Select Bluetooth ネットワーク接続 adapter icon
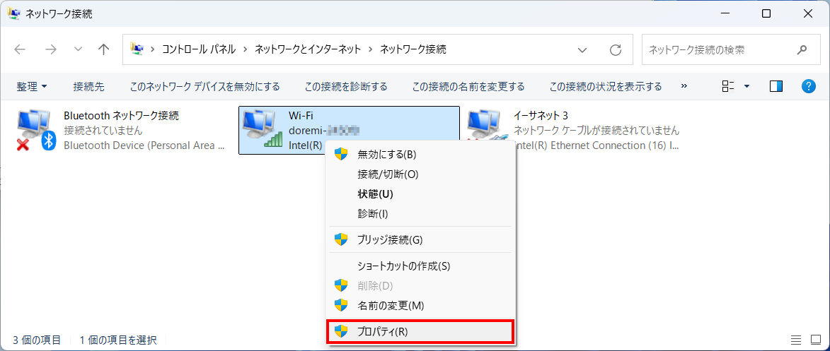Image resolution: width=830 pixels, height=351 pixels. point(35,130)
